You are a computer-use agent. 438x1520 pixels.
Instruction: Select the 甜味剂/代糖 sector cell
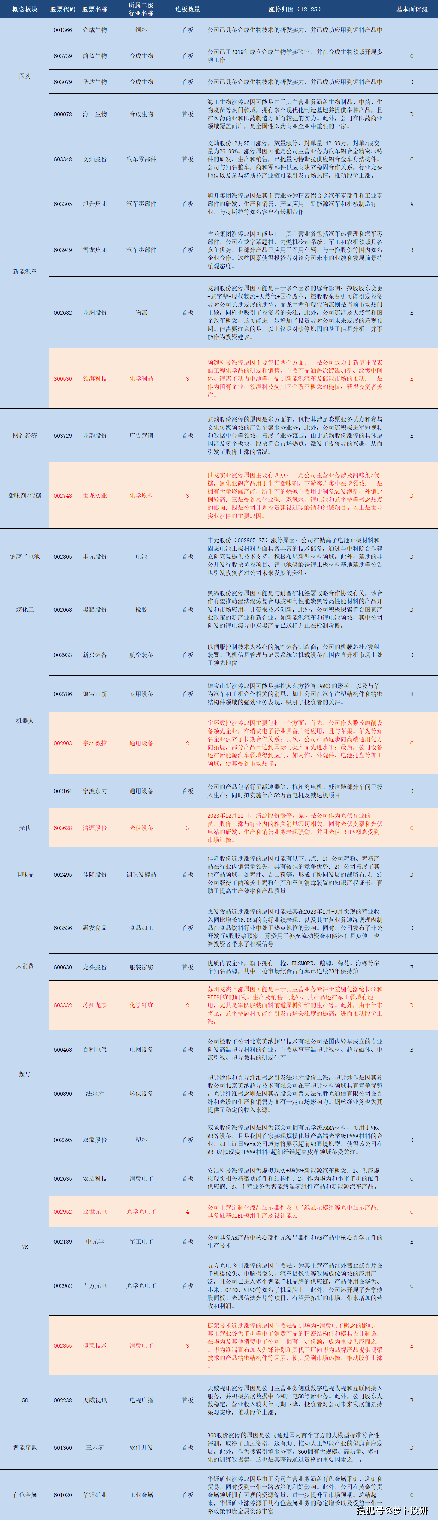tap(25, 496)
